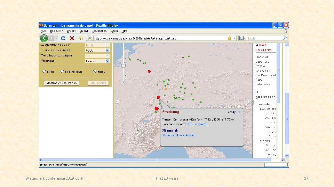Click the Firefox logo in title bar
334x187 pixels.
pos(41,25)
